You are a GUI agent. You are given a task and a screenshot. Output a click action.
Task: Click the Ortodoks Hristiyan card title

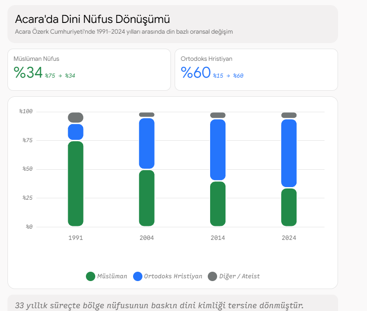[x=206, y=59]
